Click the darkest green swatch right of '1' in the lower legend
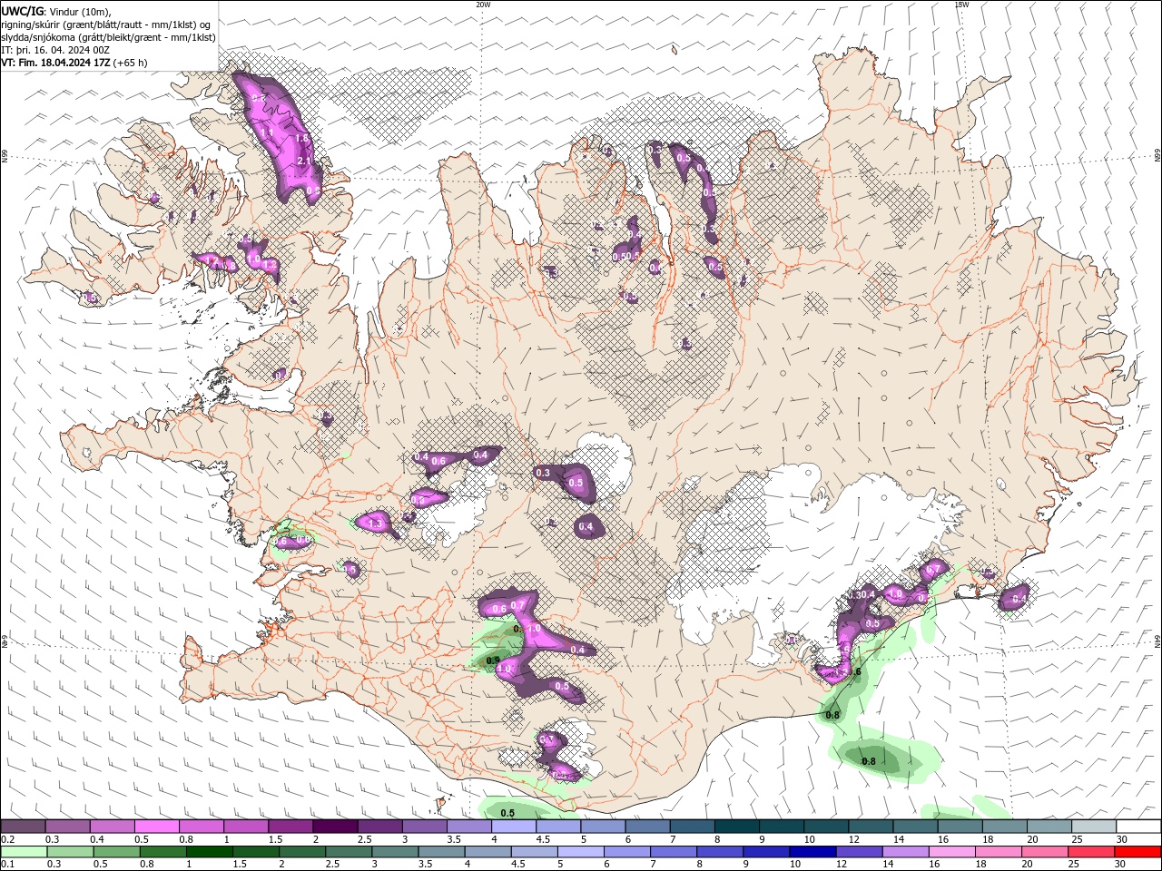This screenshot has width=1162, height=871. [x=209, y=852]
